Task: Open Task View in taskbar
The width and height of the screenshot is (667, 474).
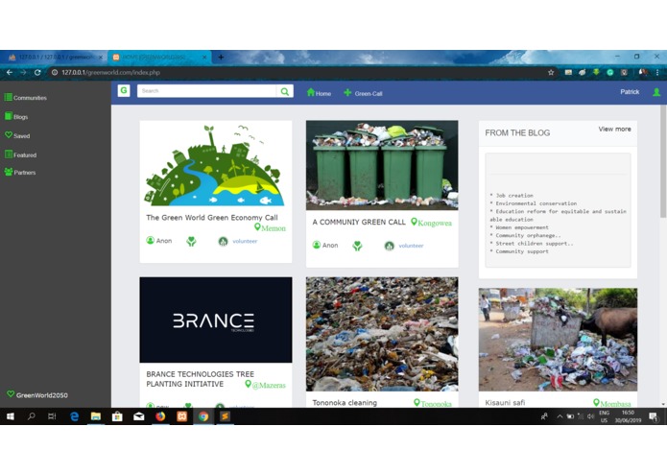Action: point(52,416)
